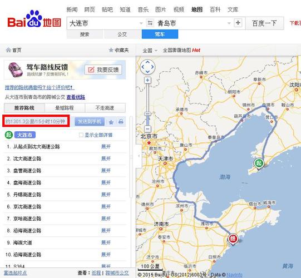Click the route list vertical scrollbar
Screen dimensions: 301x278
[x=131, y=157]
